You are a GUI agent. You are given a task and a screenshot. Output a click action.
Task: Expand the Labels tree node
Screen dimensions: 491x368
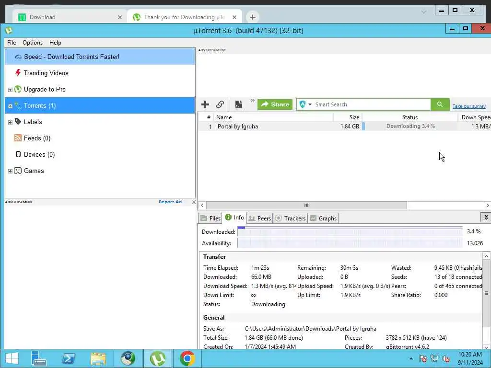[x=10, y=122]
